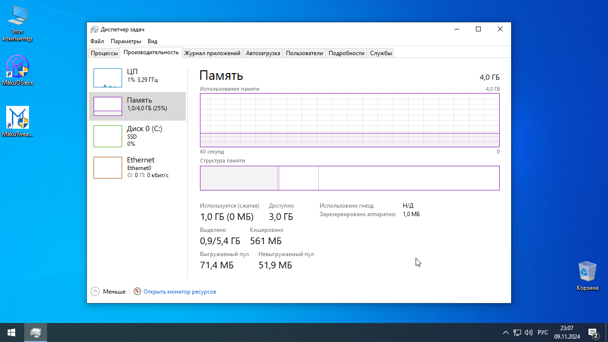Screen dimensions: 608x342
Task: Click the SSD disk type text
Action: click(132, 137)
